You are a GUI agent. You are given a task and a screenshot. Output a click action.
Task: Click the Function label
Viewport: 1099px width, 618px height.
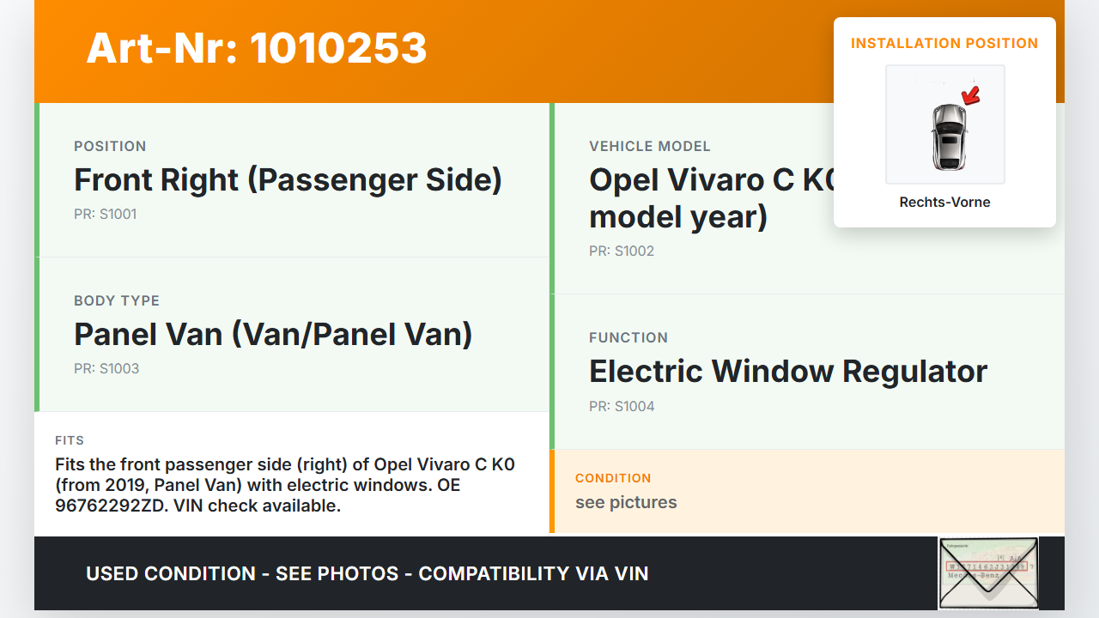[x=628, y=338]
